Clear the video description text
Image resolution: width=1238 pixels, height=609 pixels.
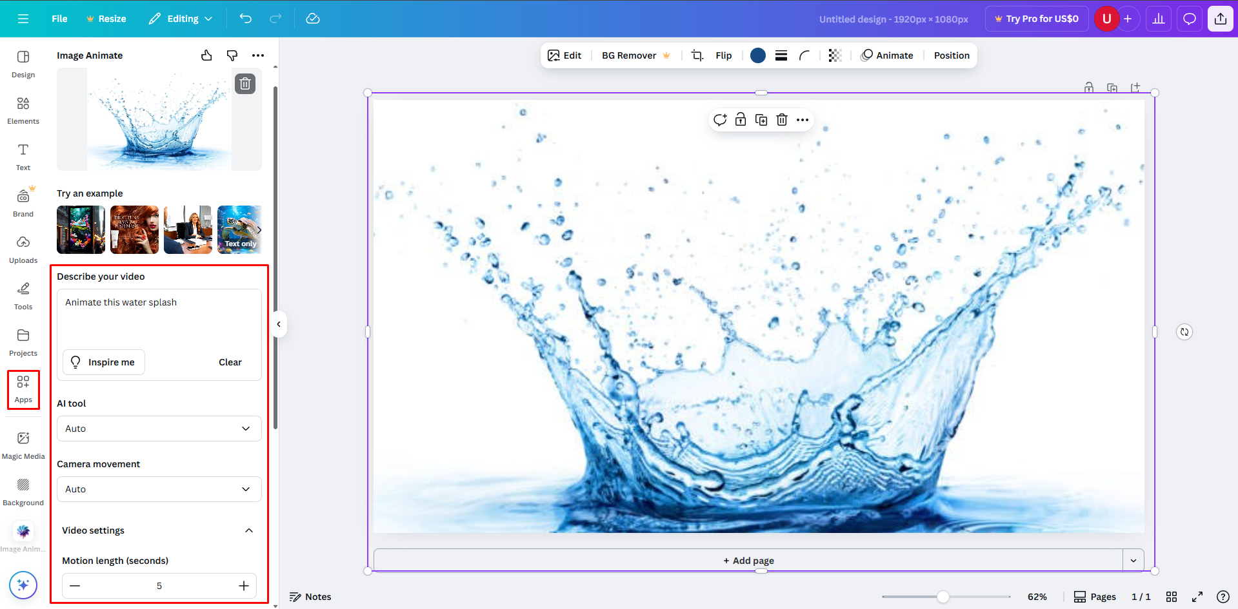point(230,362)
